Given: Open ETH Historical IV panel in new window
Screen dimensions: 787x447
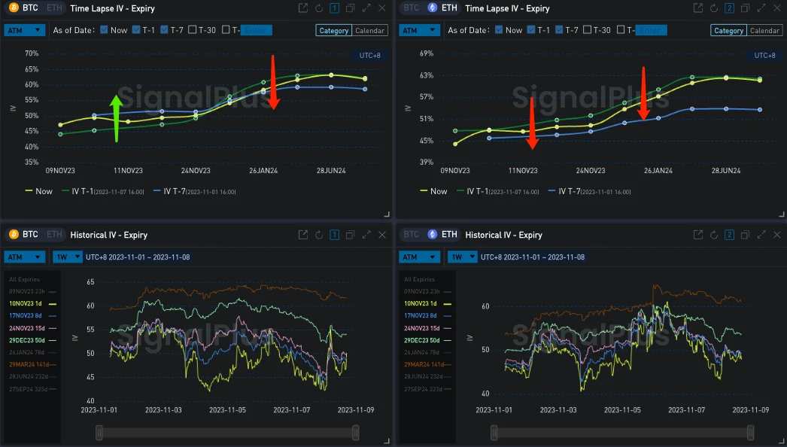Looking at the screenshot, I should 698,235.
